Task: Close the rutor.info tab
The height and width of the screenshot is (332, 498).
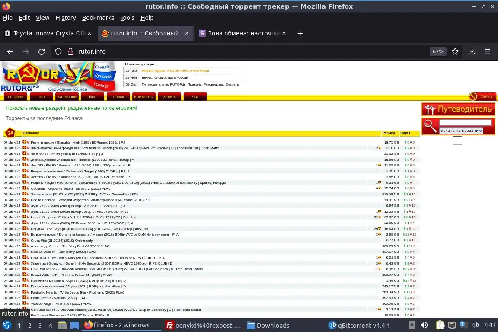Action: click(x=187, y=33)
